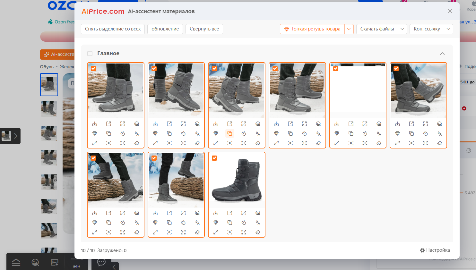Uncheck checkbox on first image of second row
This screenshot has width=476, height=270.
93,158
